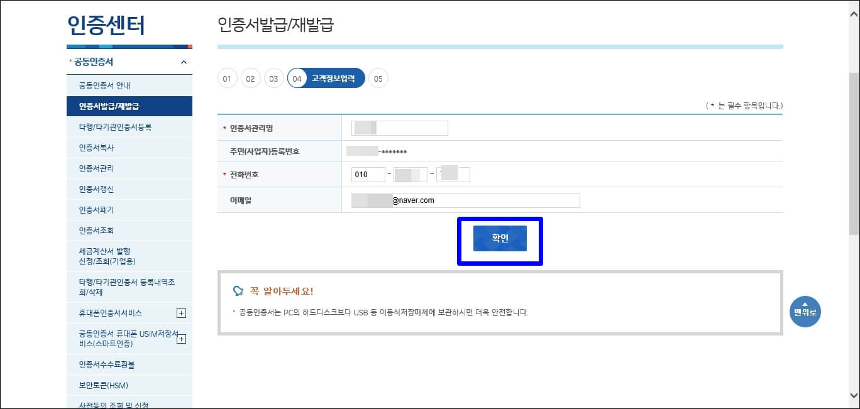
Task: Click the 확인 confirm button
Action: pos(500,238)
